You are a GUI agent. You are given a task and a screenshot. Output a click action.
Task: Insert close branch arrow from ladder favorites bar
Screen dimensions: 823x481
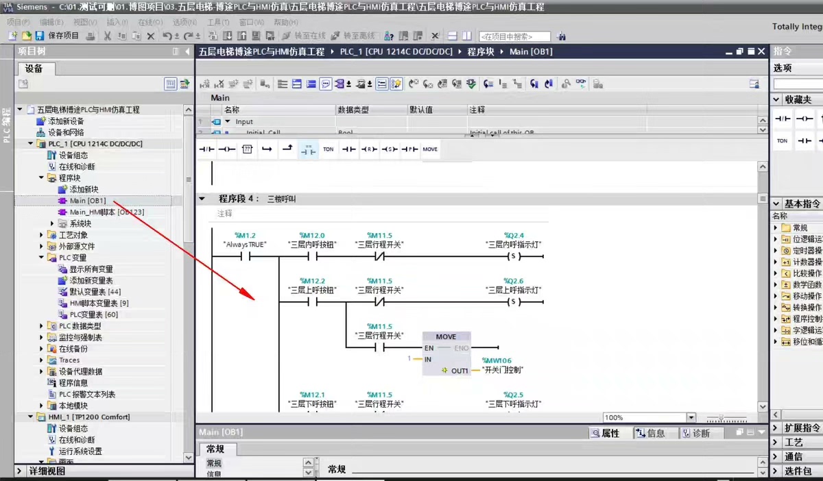coord(287,149)
